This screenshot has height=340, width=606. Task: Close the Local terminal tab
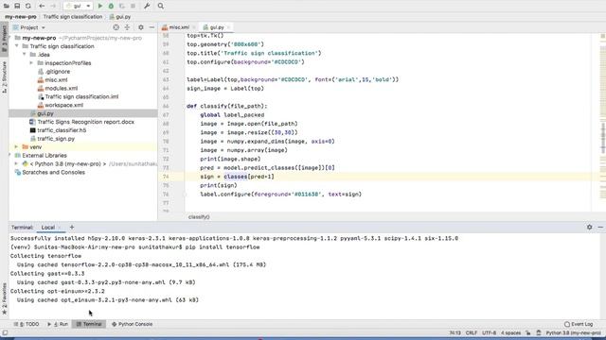60,228
